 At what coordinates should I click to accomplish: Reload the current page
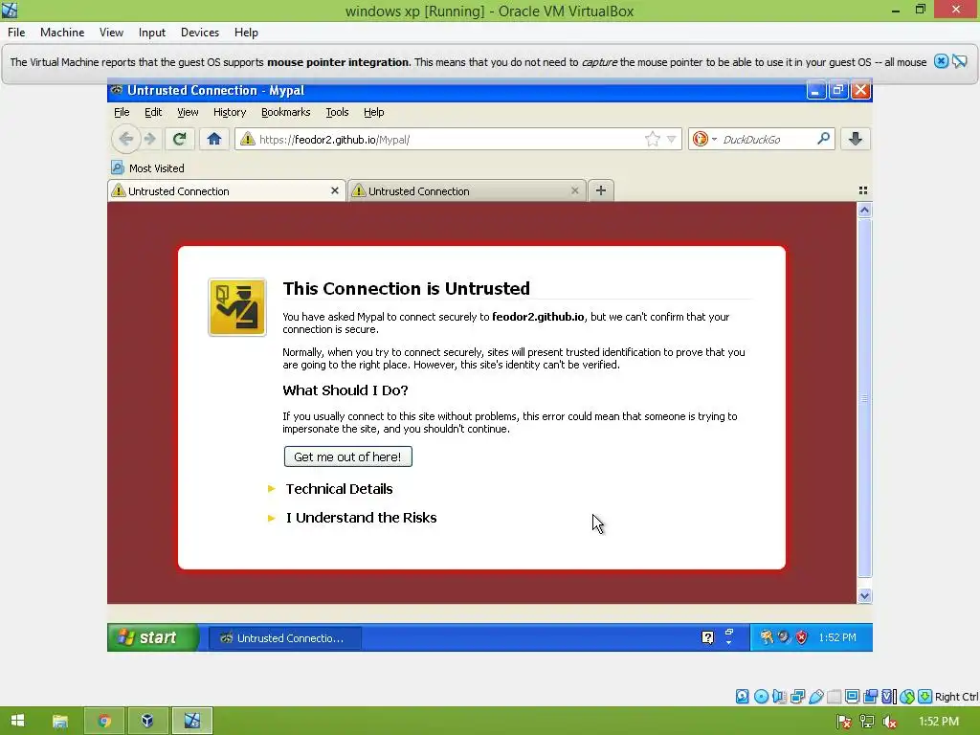(x=179, y=139)
